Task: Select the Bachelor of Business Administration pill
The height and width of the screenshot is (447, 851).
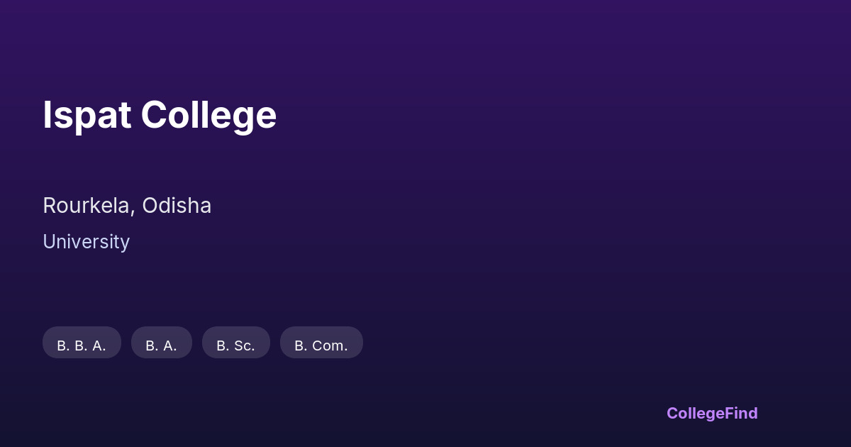Action: 82,345
